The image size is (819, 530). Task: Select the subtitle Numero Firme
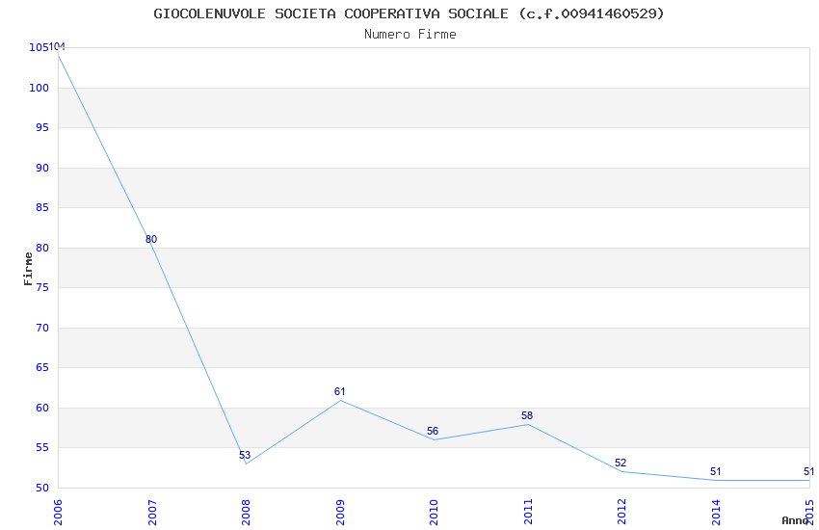(x=410, y=35)
